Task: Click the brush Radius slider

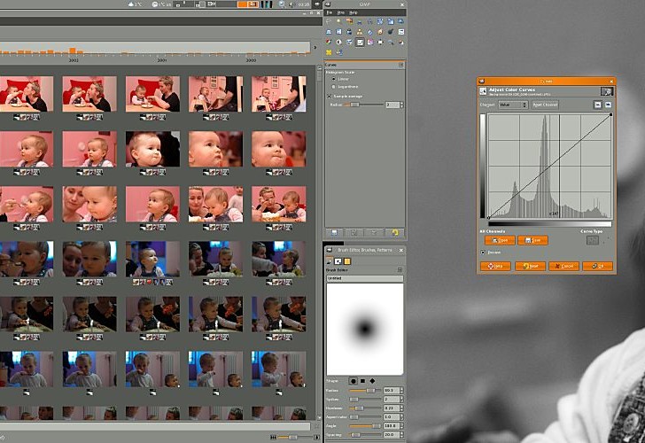Action: click(x=363, y=390)
